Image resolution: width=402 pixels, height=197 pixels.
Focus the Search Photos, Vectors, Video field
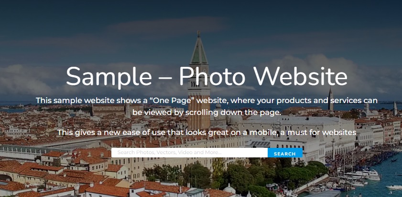click(189, 153)
